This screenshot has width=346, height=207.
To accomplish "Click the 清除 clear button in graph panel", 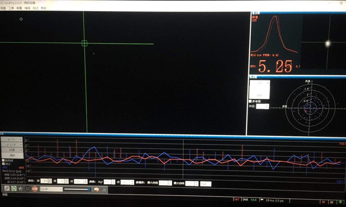I will [x=12, y=155].
